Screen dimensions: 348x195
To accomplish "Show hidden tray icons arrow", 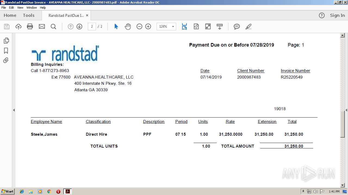I will click(x=303, y=191).
